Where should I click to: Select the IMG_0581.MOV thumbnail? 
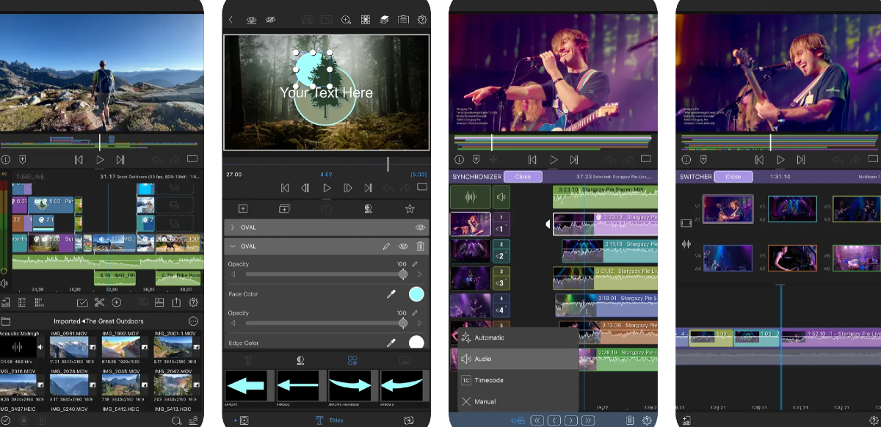[x=69, y=348]
